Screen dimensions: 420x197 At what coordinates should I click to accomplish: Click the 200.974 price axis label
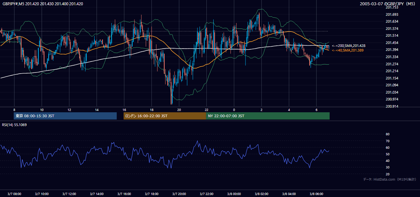392,99
